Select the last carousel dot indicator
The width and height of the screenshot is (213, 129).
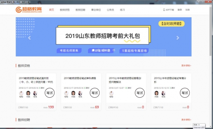(x=114, y=50)
